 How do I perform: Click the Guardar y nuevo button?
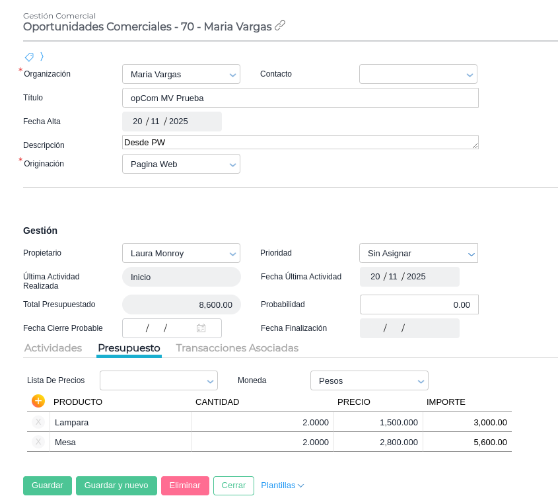click(116, 485)
